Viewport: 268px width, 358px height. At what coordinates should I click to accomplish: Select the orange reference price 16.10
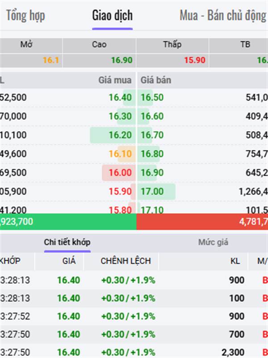[120, 154]
